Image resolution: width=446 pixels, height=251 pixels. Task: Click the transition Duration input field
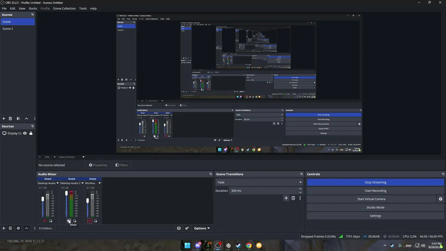click(x=263, y=191)
